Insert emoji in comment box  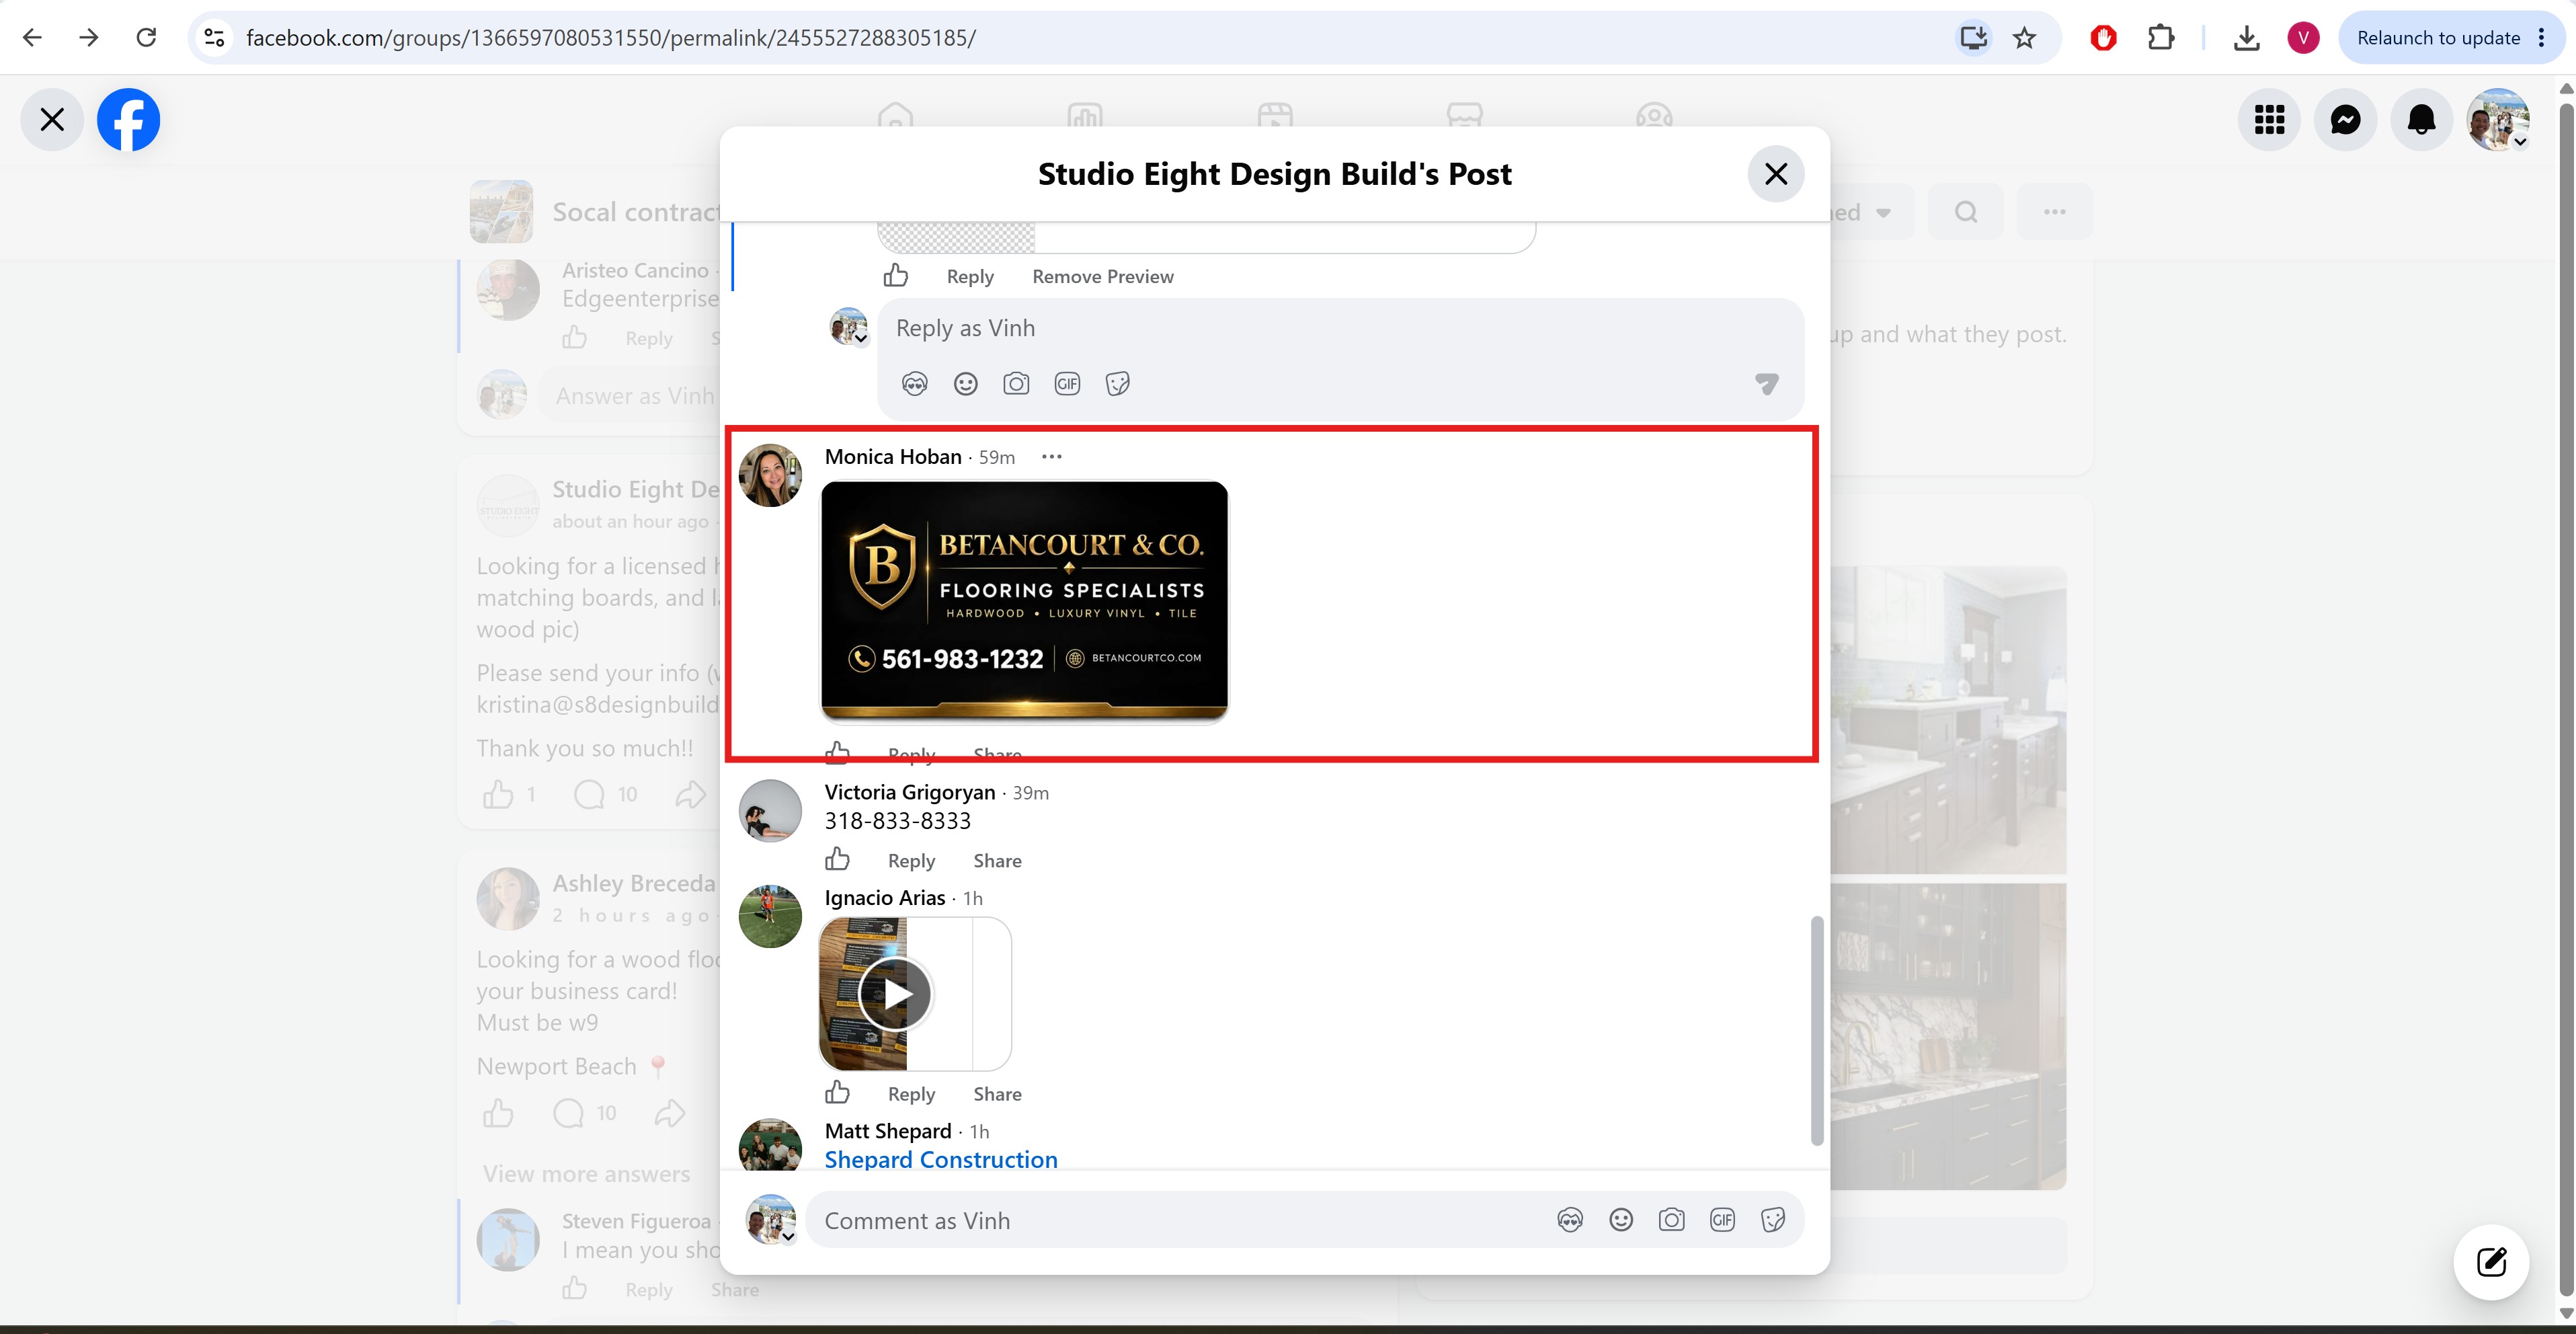click(1621, 1220)
